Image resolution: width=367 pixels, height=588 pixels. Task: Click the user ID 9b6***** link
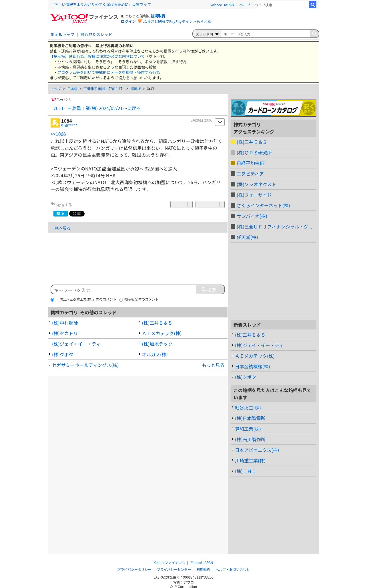(x=69, y=126)
